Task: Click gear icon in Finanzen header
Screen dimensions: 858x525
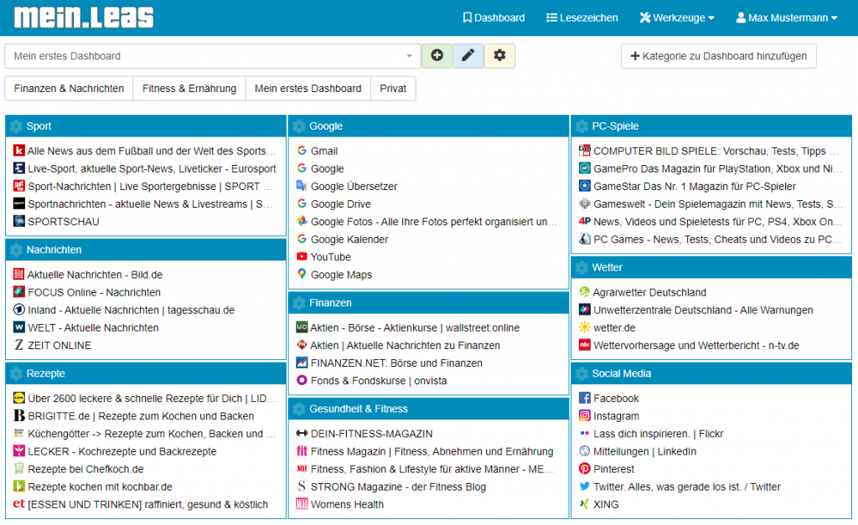Action: [x=299, y=303]
